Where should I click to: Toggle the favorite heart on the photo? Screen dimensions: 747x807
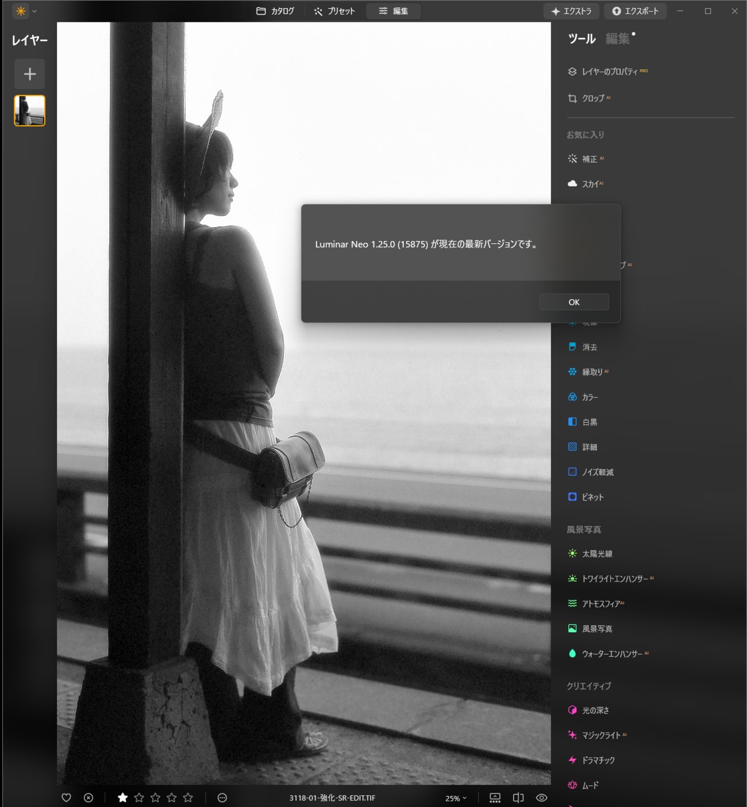click(67, 798)
